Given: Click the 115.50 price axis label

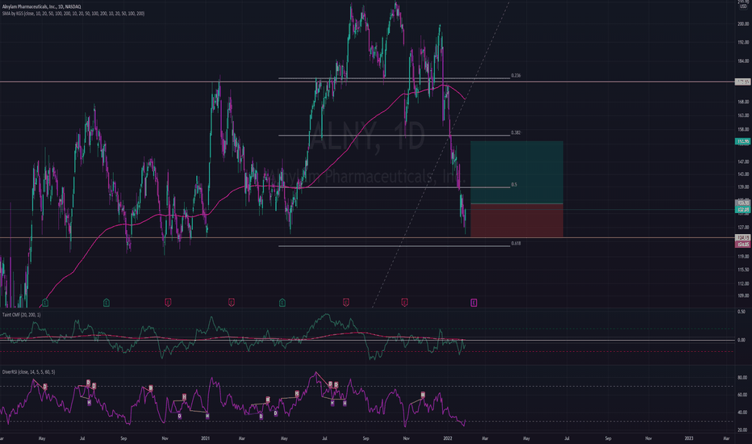Looking at the screenshot, I should (743, 270).
